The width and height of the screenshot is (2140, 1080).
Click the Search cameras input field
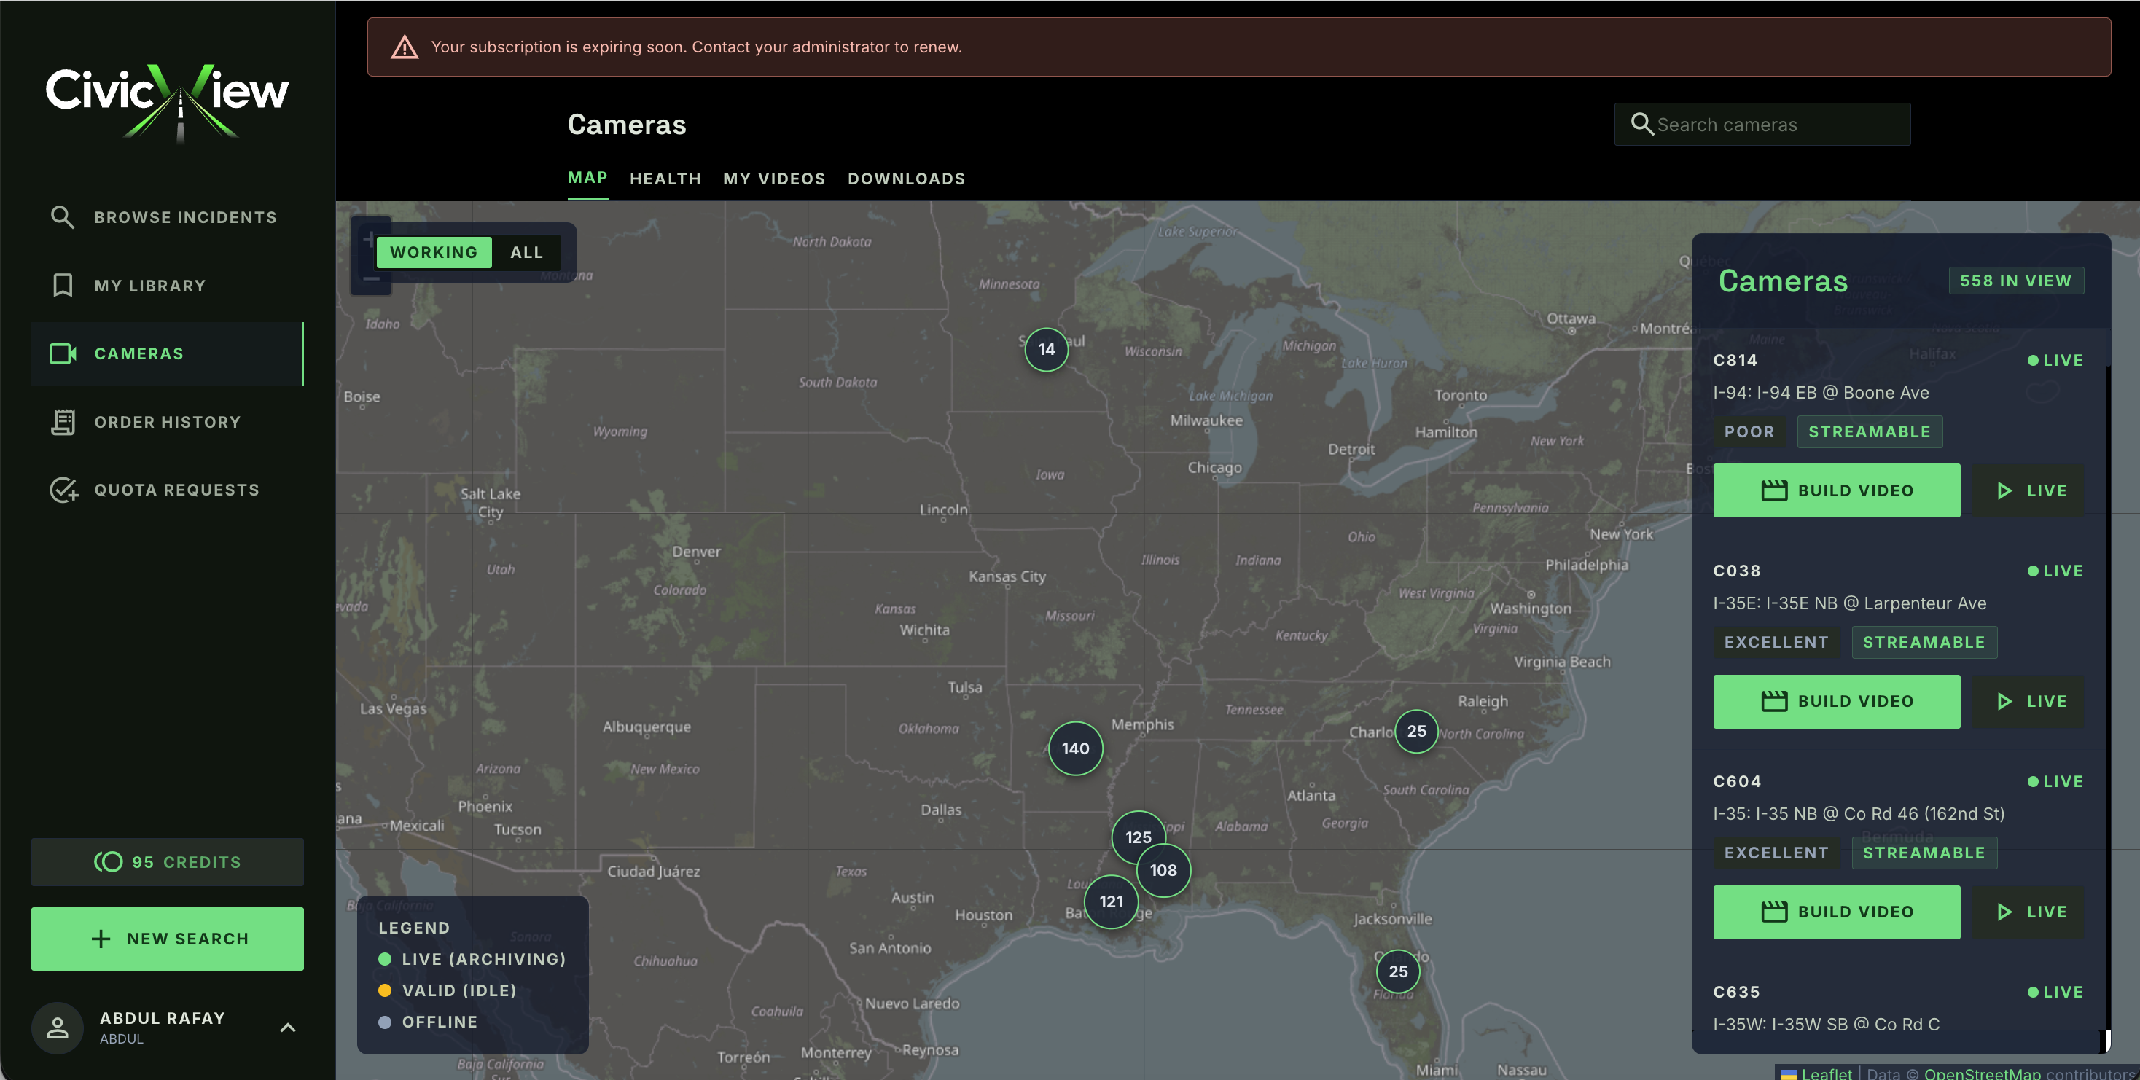pos(1762,124)
